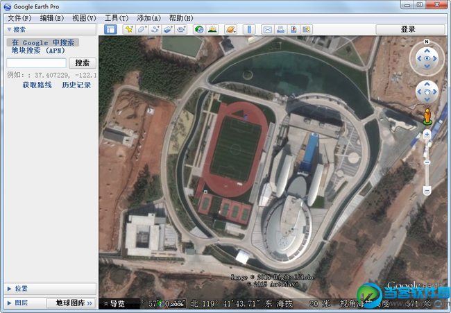This screenshot has height=313, width=451.
Task: Open the 帮助(H) menu
Action: [181, 19]
